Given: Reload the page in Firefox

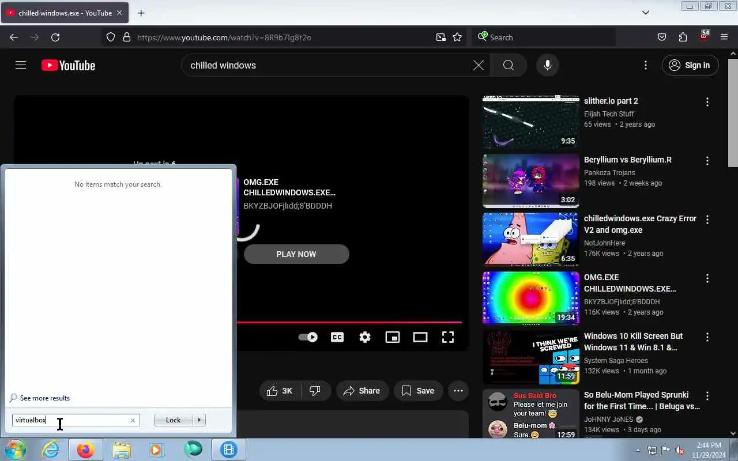Looking at the screenshot, I should (x=55, y=37).
